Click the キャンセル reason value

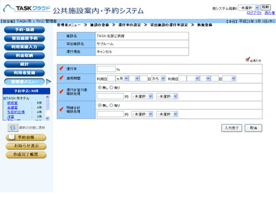105,52
